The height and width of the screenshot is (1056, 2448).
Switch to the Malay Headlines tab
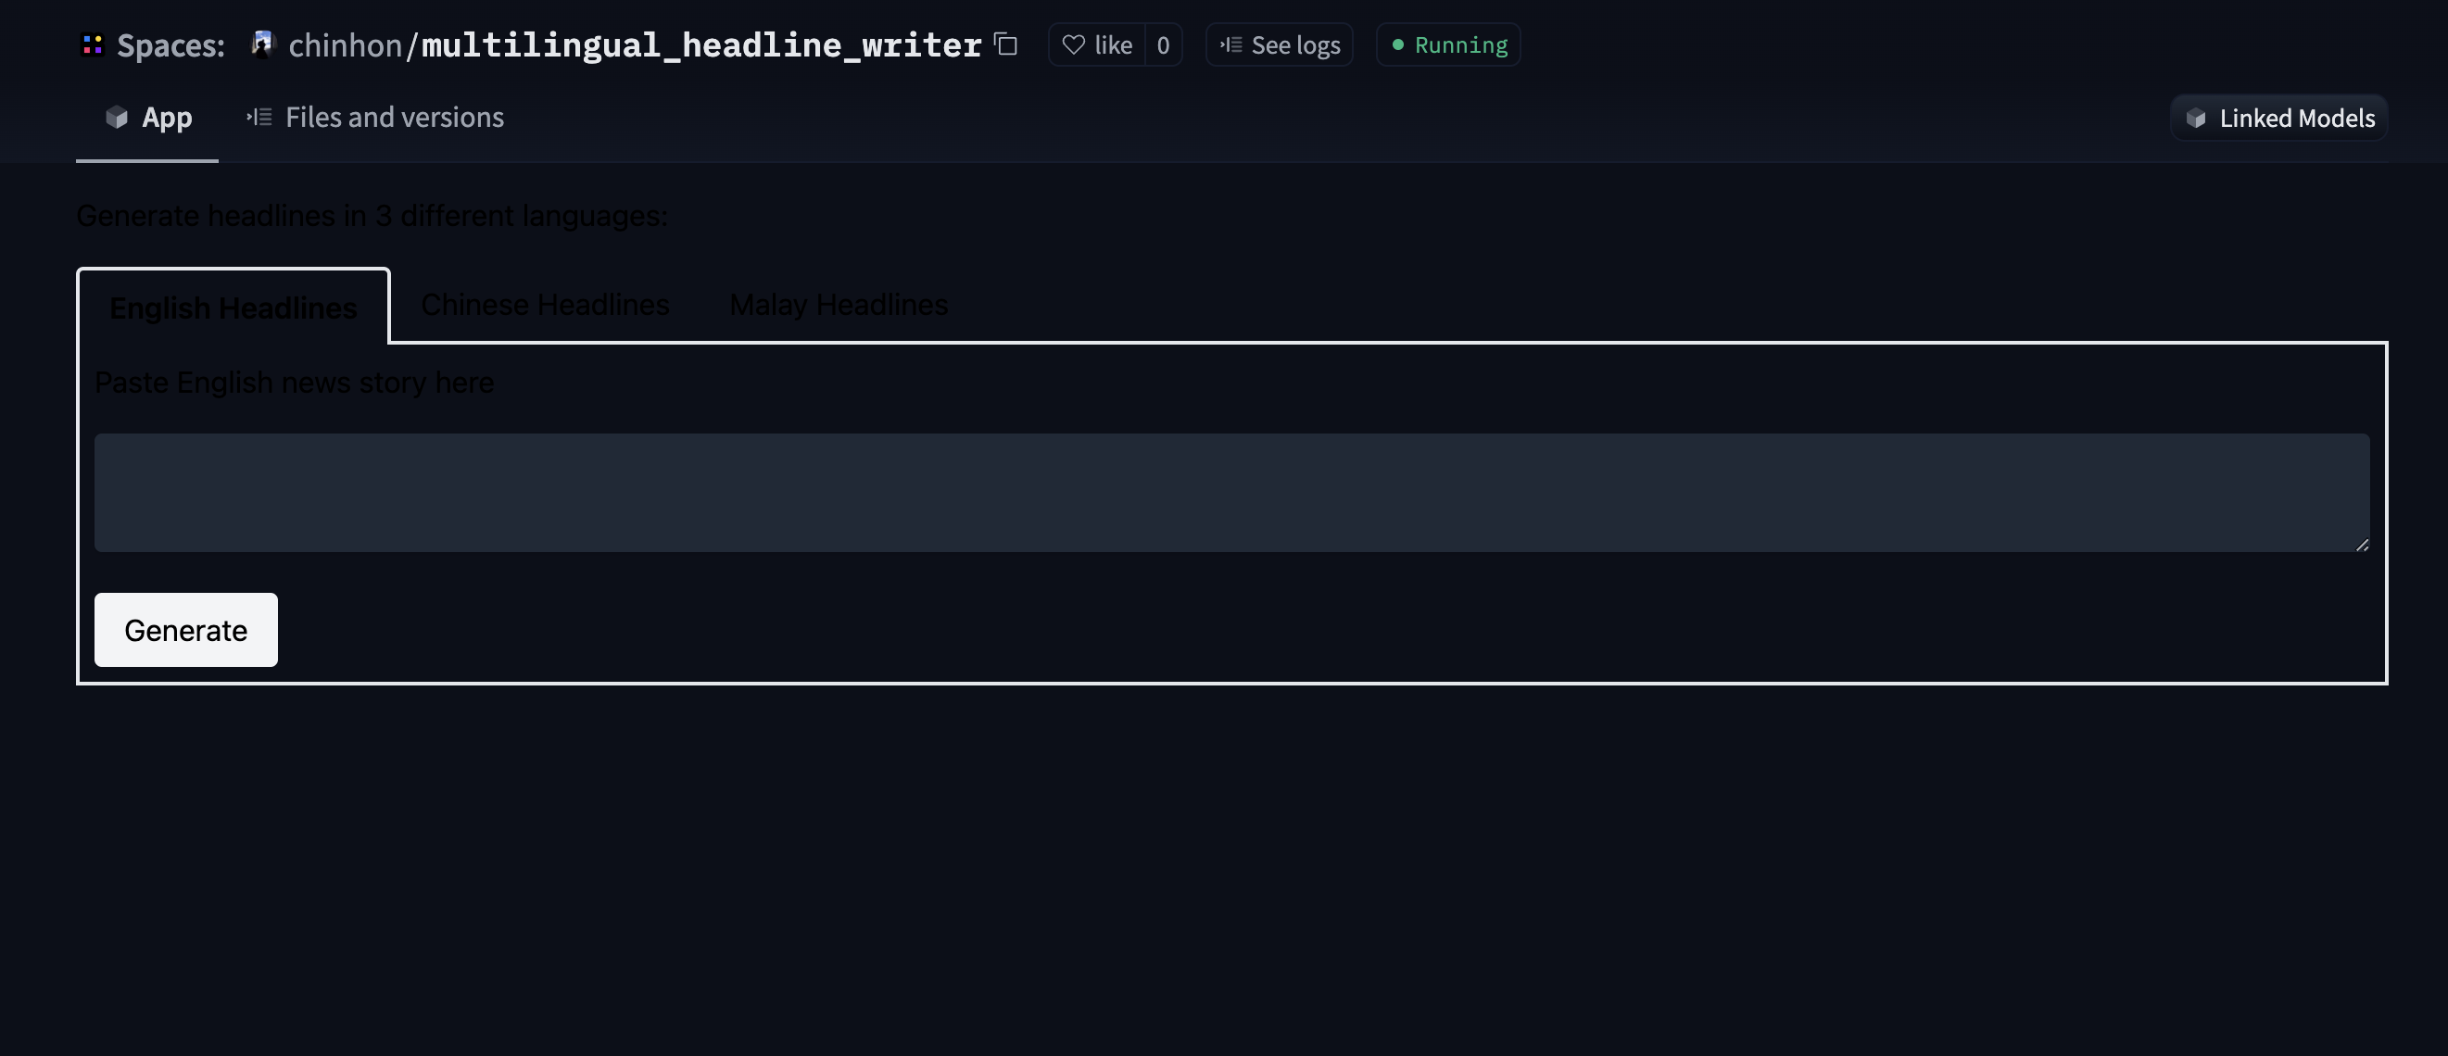point(838,305)
